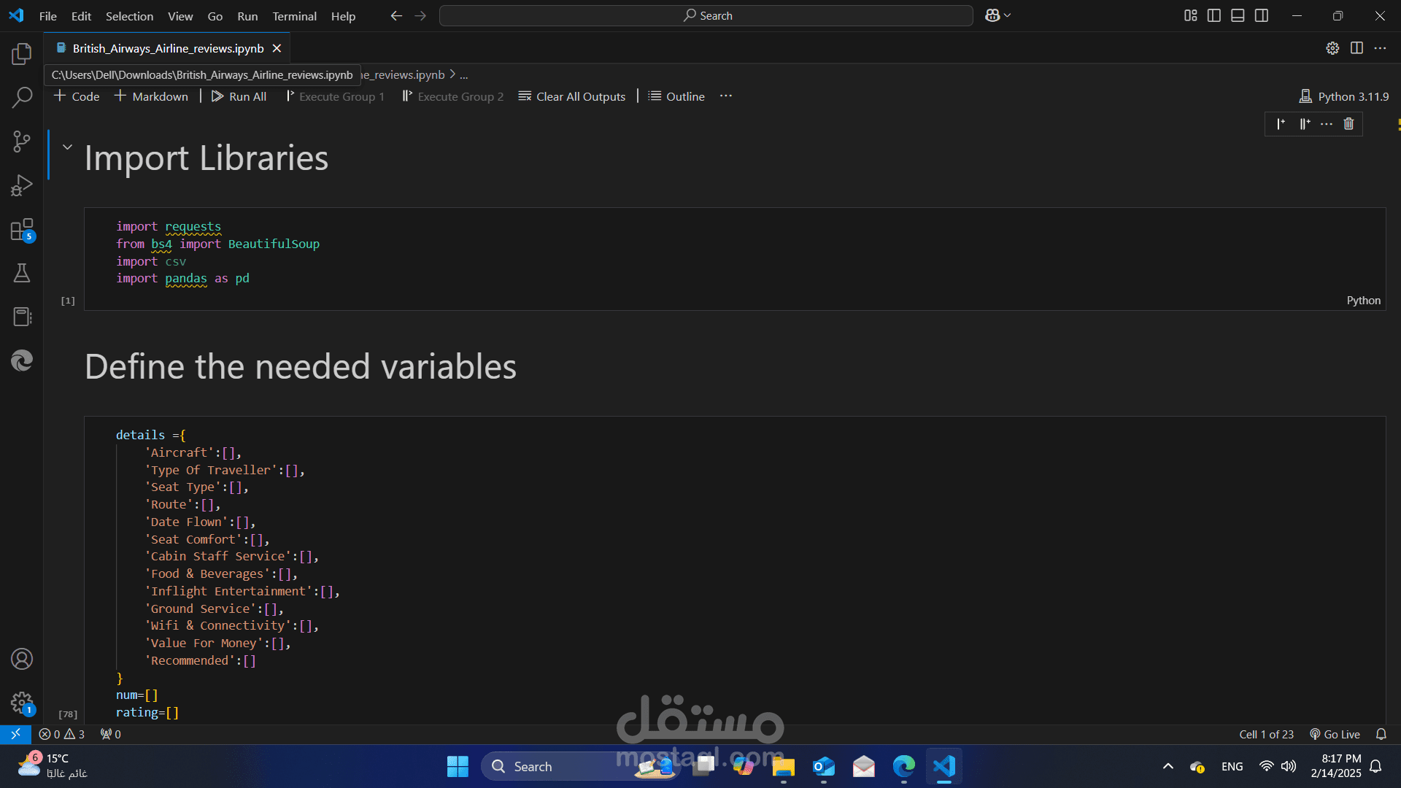Open the Help menu
The width and height of the screenshot is (1401, 788).
pos(343,15)
